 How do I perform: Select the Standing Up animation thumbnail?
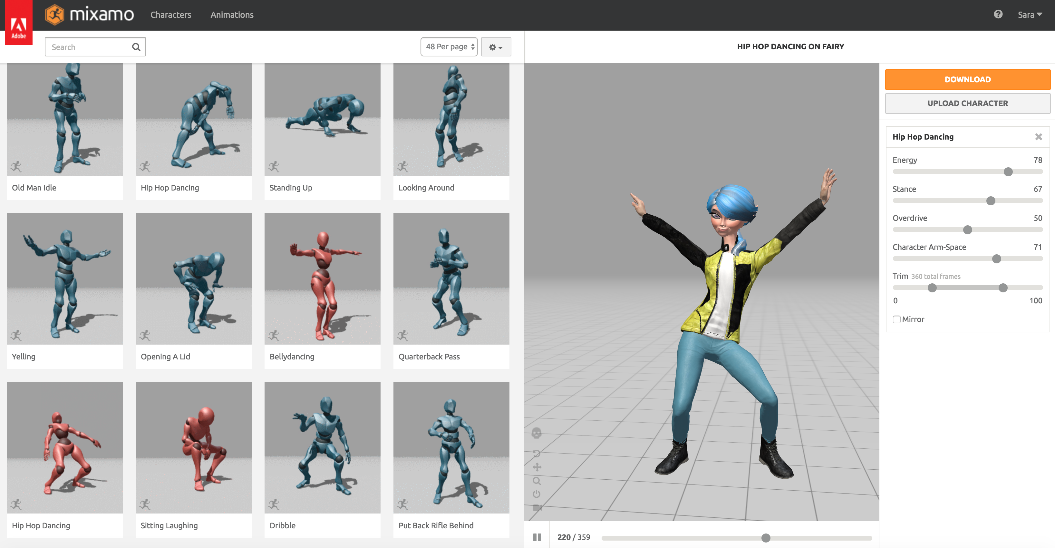pos(322,119)
